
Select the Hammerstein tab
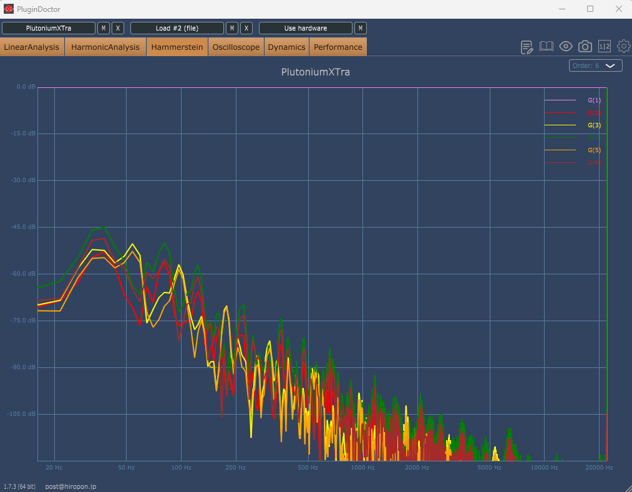177,47
